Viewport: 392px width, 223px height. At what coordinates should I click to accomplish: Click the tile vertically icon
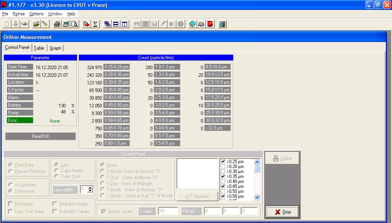(124, 24)
